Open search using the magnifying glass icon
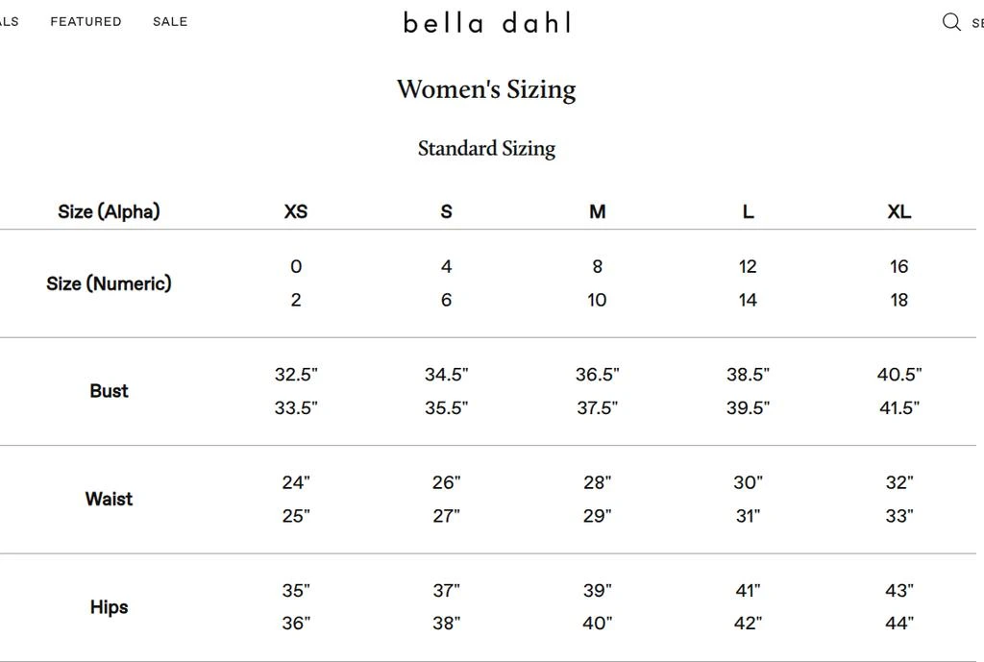This screenshot has height=662, width=984. click(x=951, y=21)
